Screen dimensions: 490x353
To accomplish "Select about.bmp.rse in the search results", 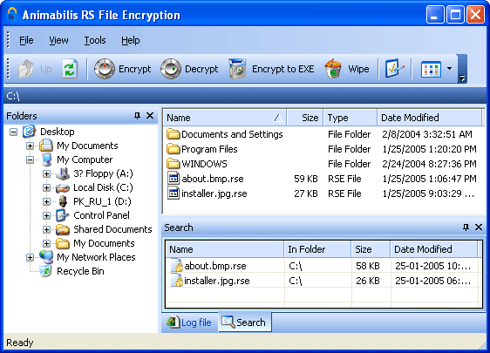I will [x=215, y=266].
